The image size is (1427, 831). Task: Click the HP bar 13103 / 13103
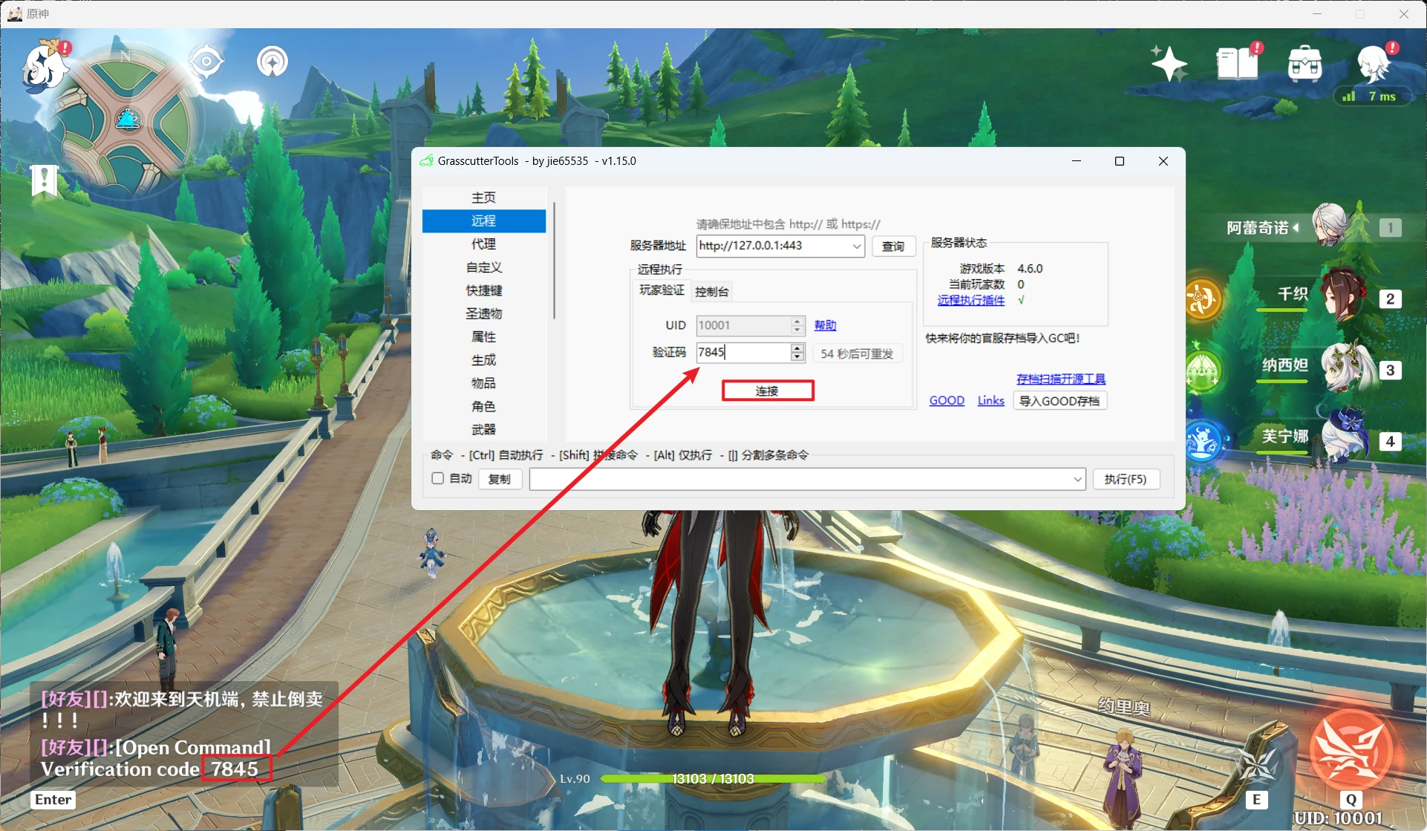point(713,778)
